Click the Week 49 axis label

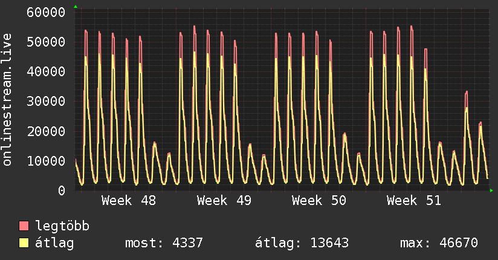point(224,201)
